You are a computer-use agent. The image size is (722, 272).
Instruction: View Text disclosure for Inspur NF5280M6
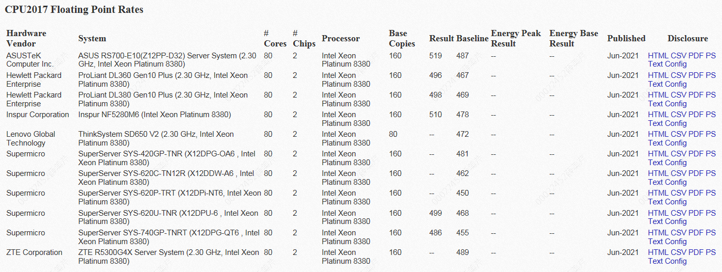655,123
